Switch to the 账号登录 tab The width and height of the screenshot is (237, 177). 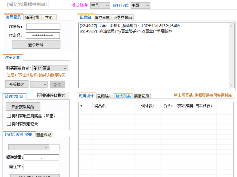point(14,17)
